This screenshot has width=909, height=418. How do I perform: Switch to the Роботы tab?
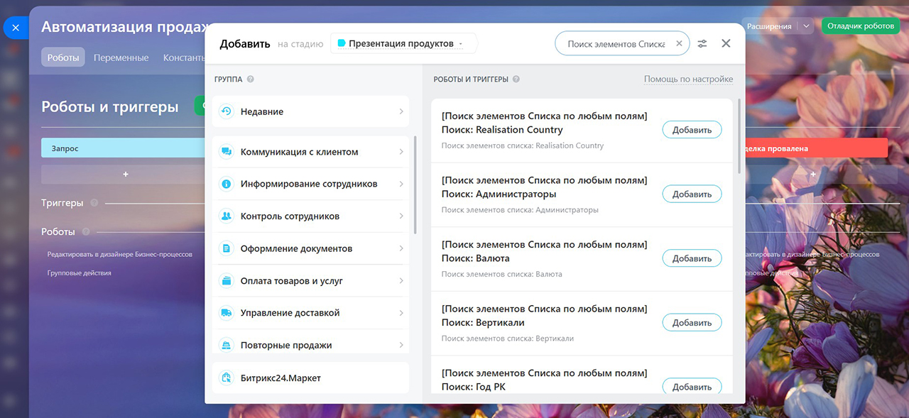(62, 57)
